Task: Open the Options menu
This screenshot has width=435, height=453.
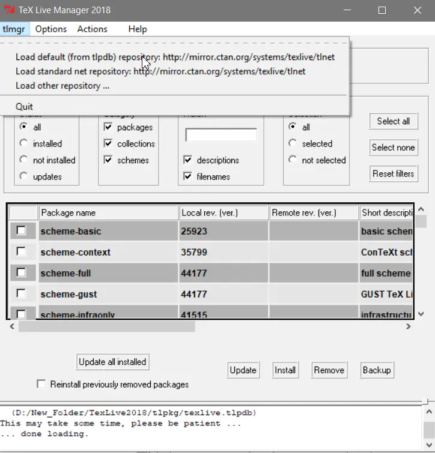Action: pyautogui.click(x=51, y=29)
